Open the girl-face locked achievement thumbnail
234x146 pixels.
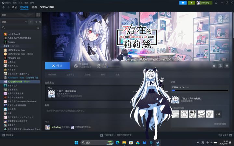click(x=193, y=114)
